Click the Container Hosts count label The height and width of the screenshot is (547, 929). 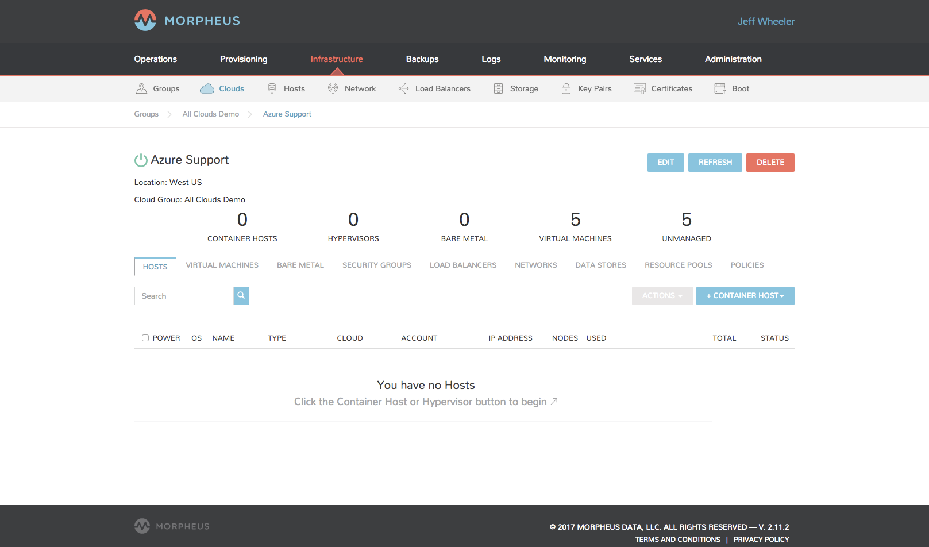point(242,238)
